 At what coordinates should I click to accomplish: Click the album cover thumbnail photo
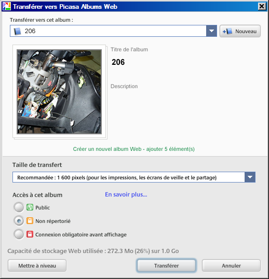59,92
